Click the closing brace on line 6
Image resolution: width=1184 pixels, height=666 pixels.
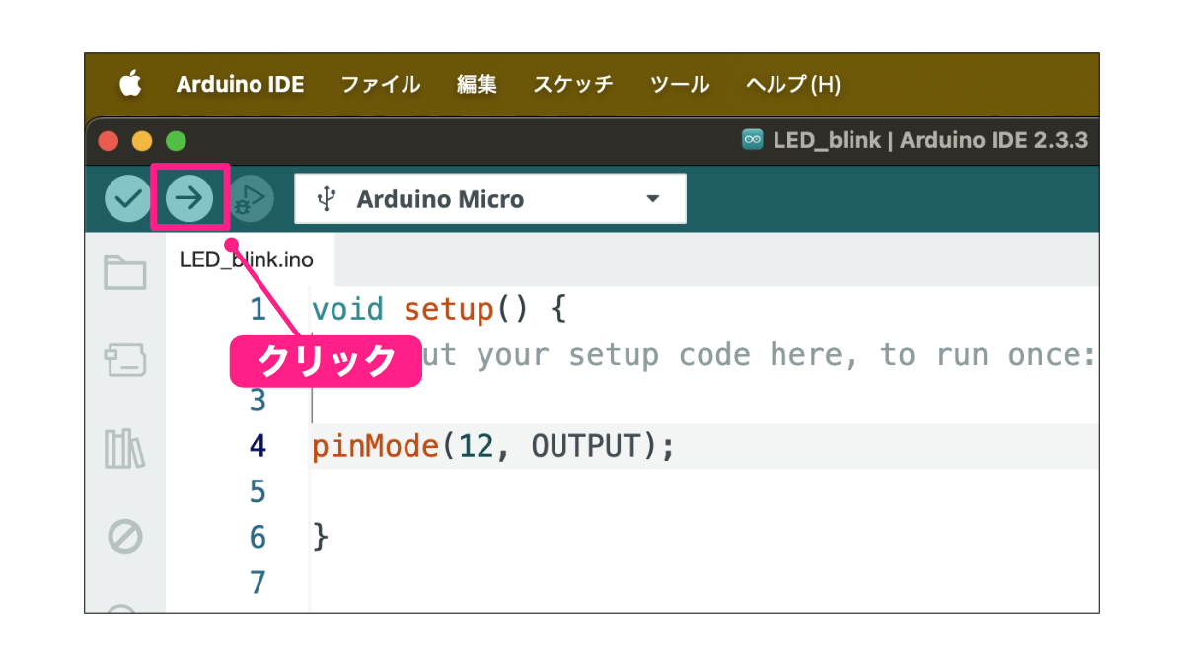(x=320, y=538)
